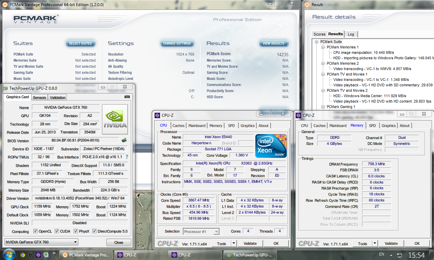The width and height of the screenshot is (434, 260).
Task: Toggle the CUDA checkbox
Action: pyautogui.click(x=57, y=231)
